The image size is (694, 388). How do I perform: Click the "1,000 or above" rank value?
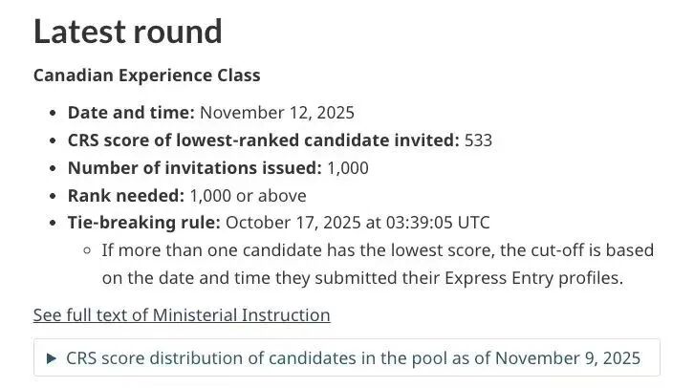pyautogui.click(x=248, y=195)
